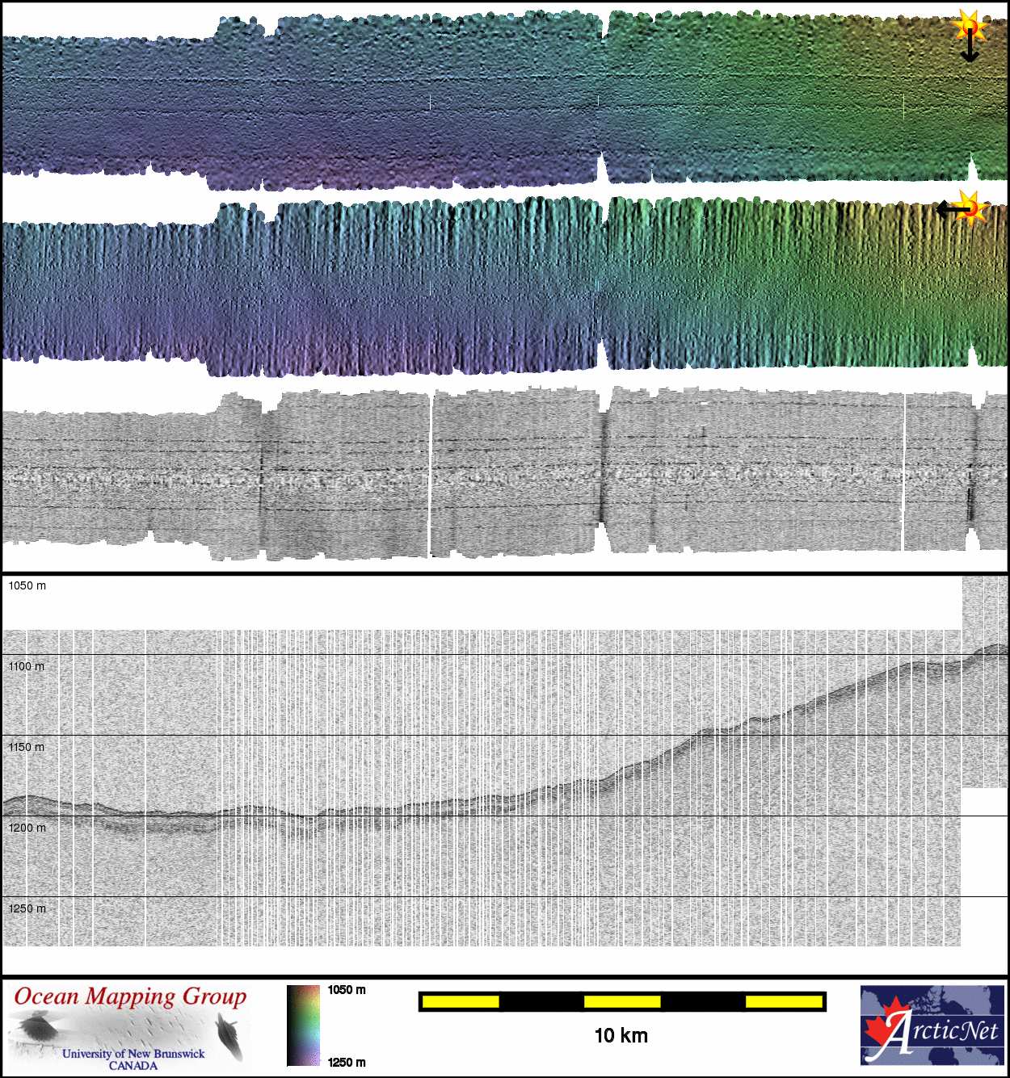
Task: Select the 1050 m label beside color legend
Action: (346, 990)
